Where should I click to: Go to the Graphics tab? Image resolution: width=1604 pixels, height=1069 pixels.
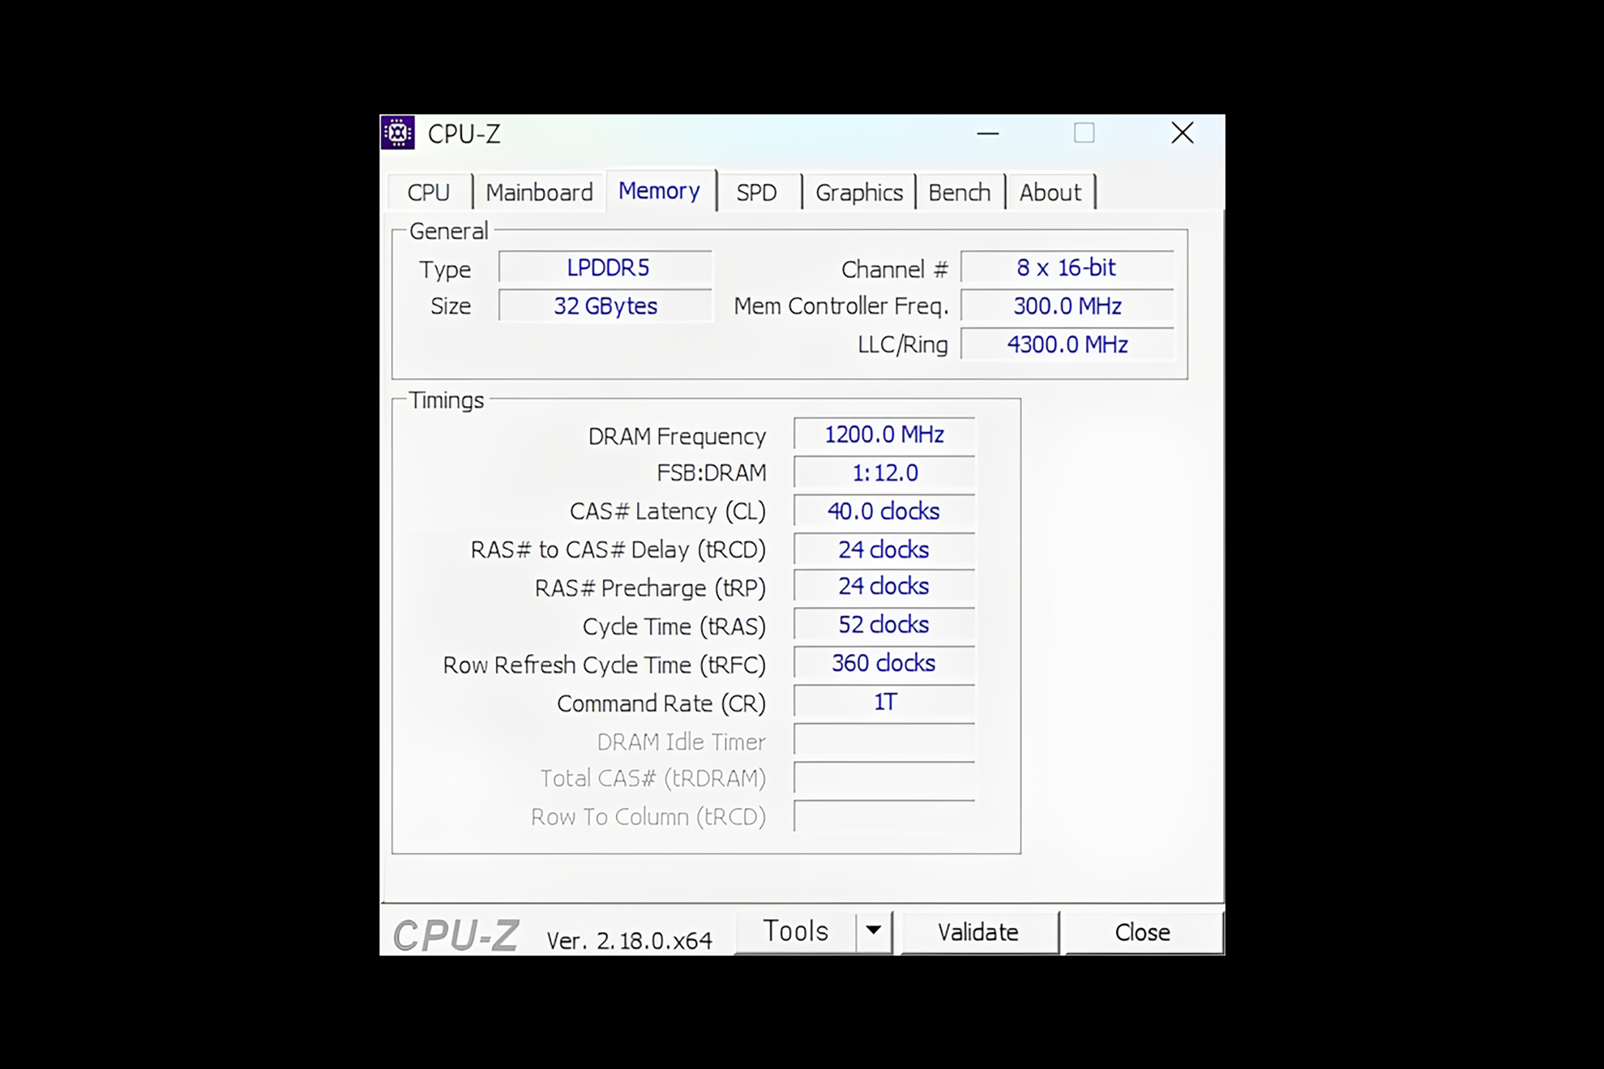[859, 192]
